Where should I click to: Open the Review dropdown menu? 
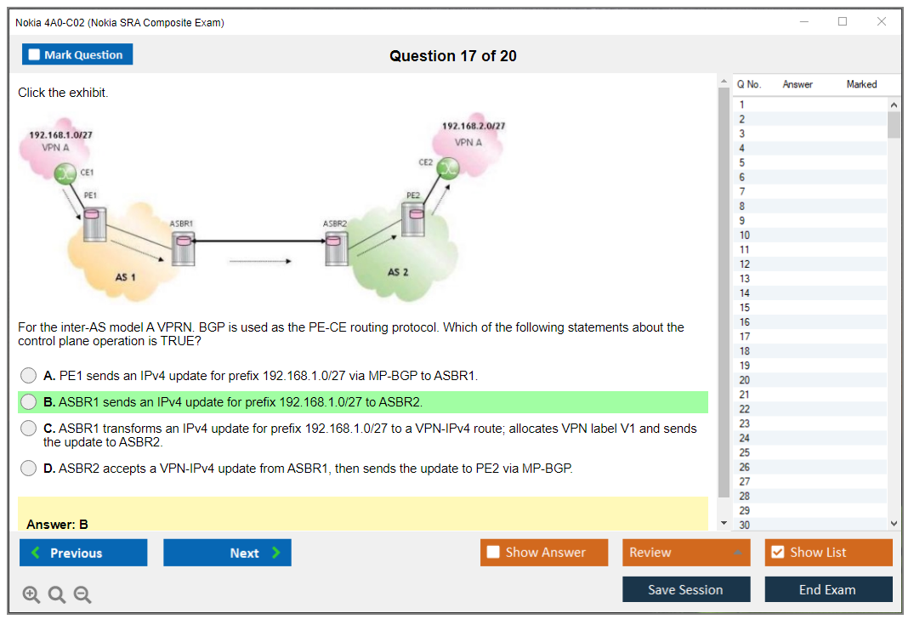686,553
